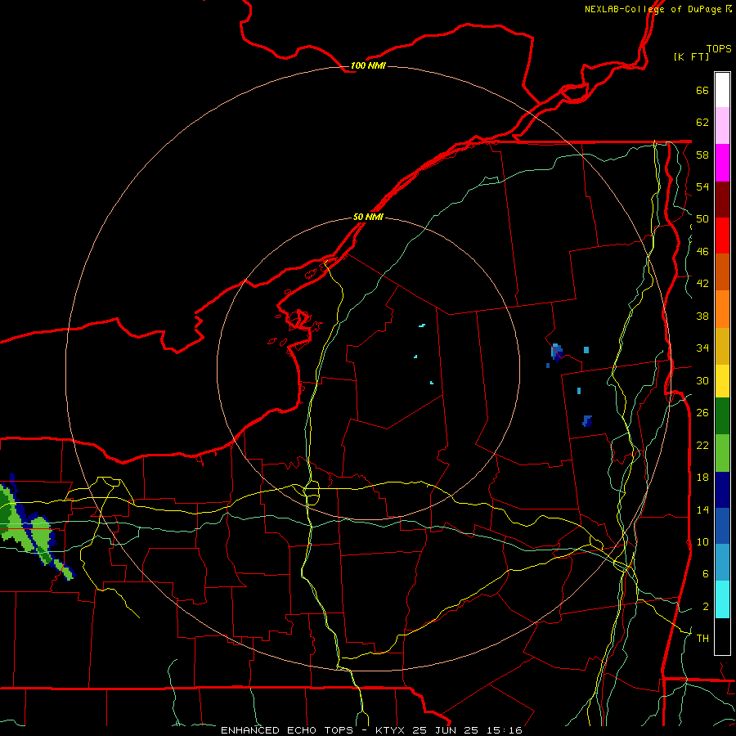
Task: Click the dark red (maroon) legend swatch
Action: (x=722, y=199)
